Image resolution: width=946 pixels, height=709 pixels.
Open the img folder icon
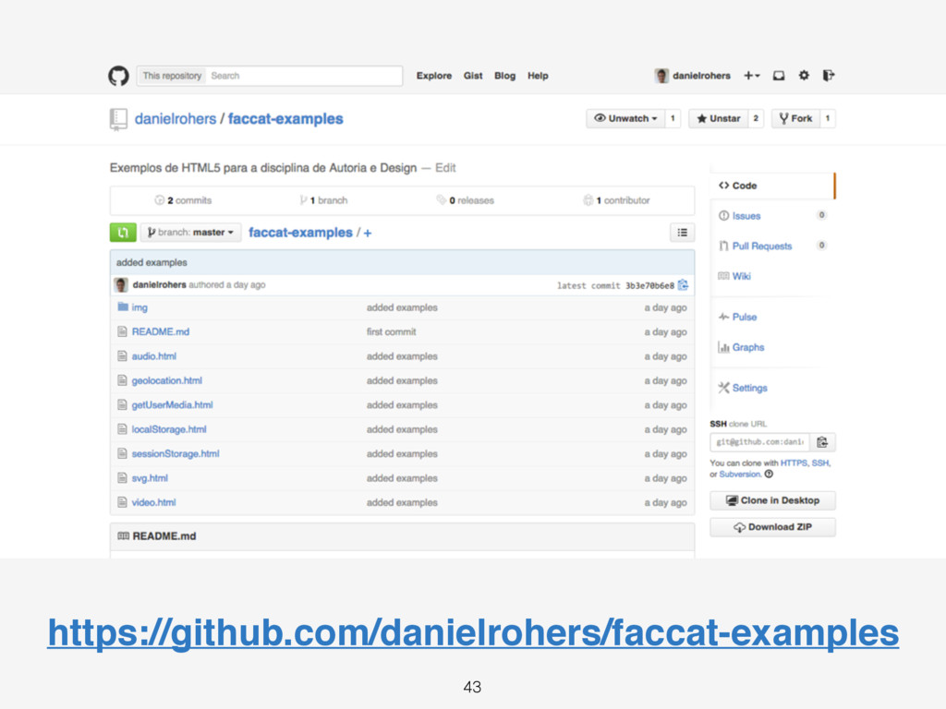(x=123, y=306)
